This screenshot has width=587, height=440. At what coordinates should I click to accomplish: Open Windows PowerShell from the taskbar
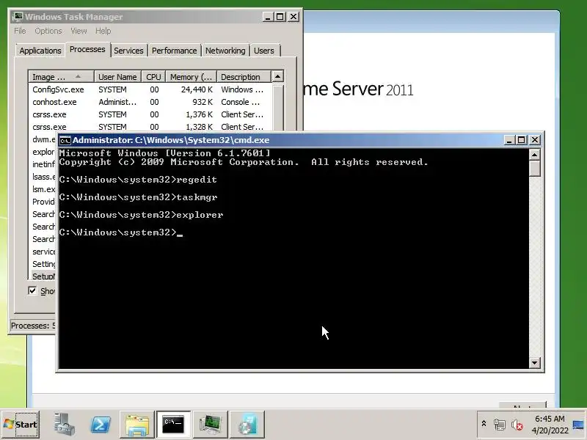point(101,425)
